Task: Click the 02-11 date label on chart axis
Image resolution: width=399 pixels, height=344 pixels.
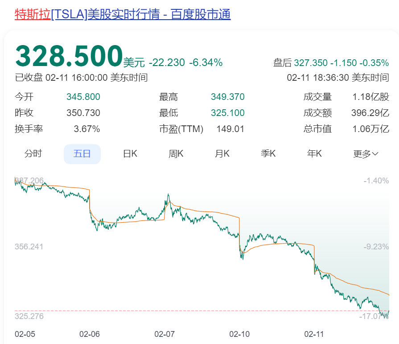Action: pos(314,334)
